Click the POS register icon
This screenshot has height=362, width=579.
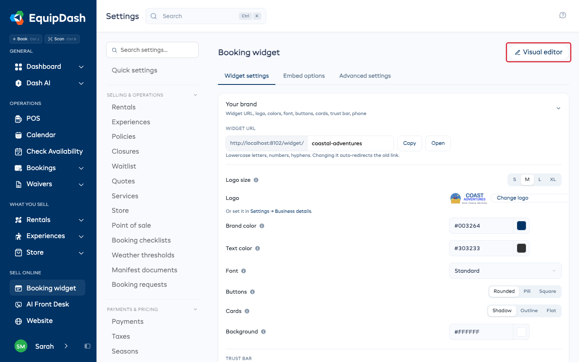point(18,119)
